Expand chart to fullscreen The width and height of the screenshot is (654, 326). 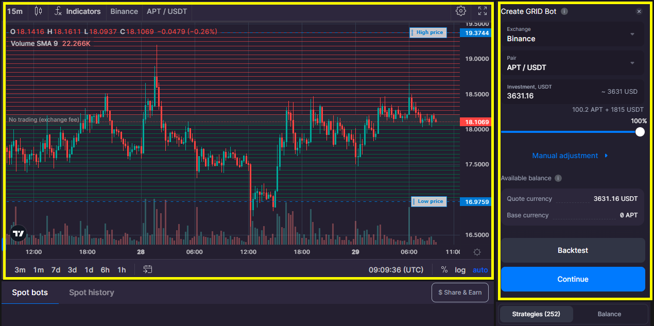coord(482,11)
